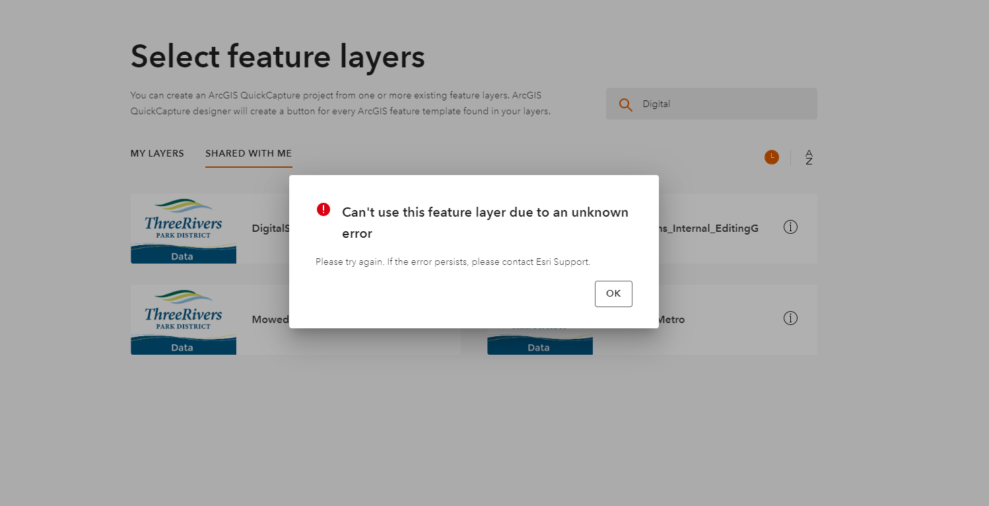Image resolution: width=989 pixels, height=506 pixels.
Task: Select the Mowed layer's ThreeRivers thumbnail
Action: click(x=184, y=320)
